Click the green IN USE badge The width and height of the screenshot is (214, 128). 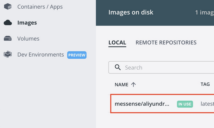185,104
